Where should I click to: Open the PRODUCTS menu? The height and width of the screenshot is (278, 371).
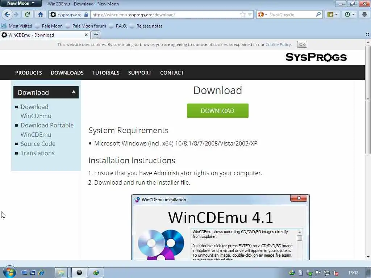pos(29,73)
